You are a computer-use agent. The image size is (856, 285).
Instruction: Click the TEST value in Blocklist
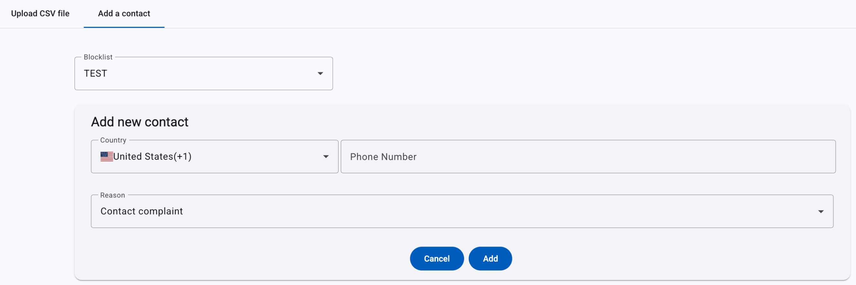95,73
